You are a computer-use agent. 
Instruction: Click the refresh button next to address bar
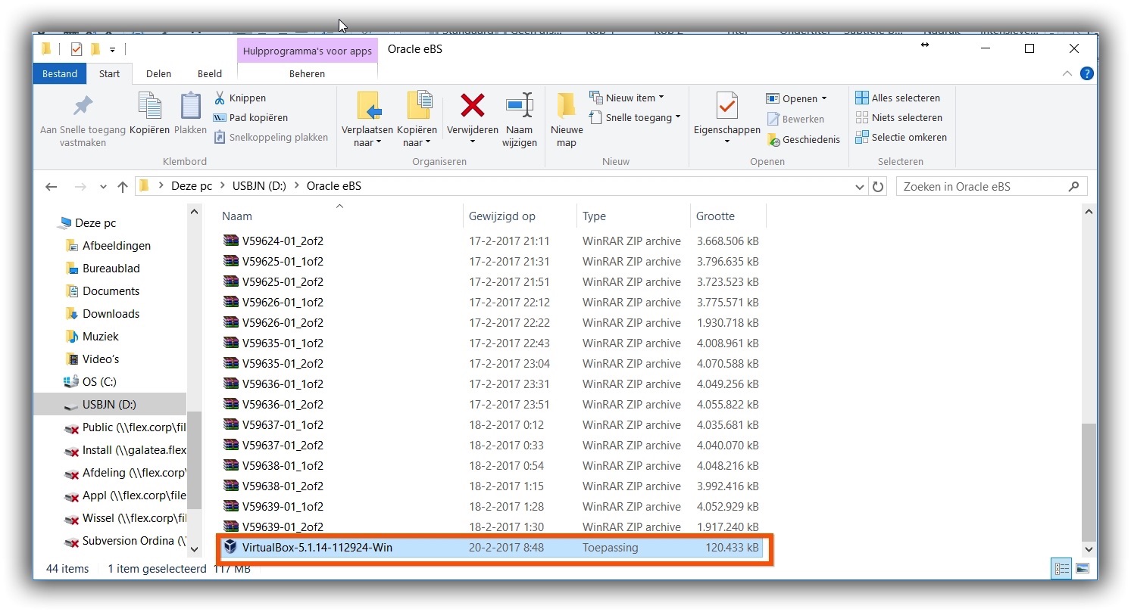[x=878, y=186]
